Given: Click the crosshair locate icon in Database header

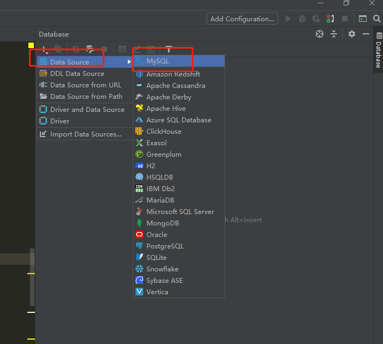Looking at the screenshot, I should [320, 34].
